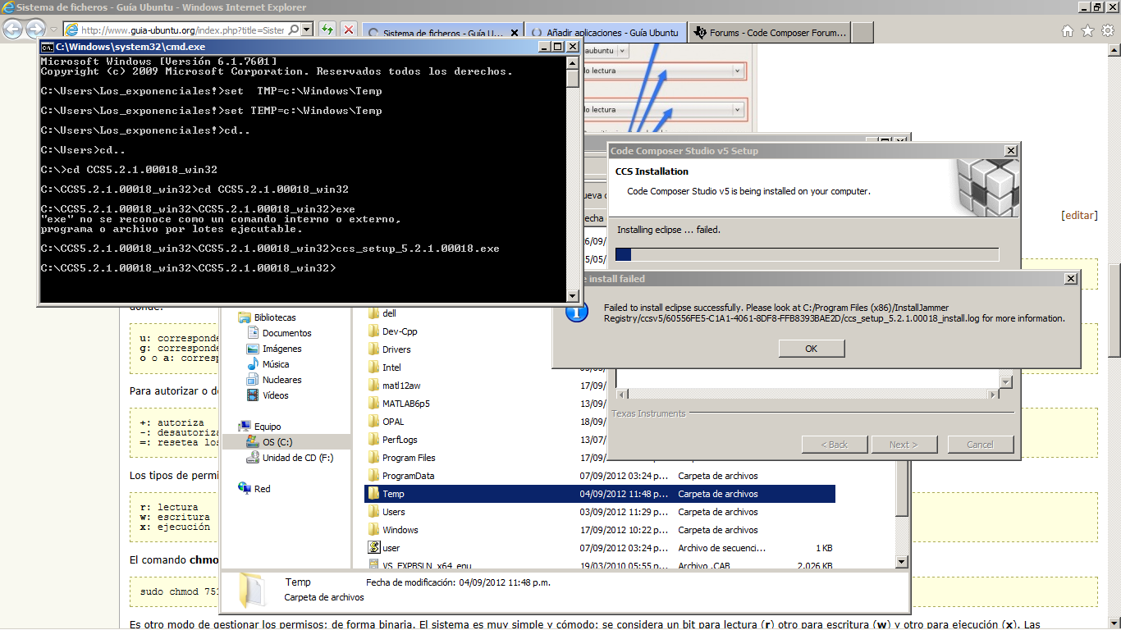Click the "Archivo de secuenci..." type cell
The width and height of the screenshot is (1121, 630).
pyautogui.click(x=721, y=548)
